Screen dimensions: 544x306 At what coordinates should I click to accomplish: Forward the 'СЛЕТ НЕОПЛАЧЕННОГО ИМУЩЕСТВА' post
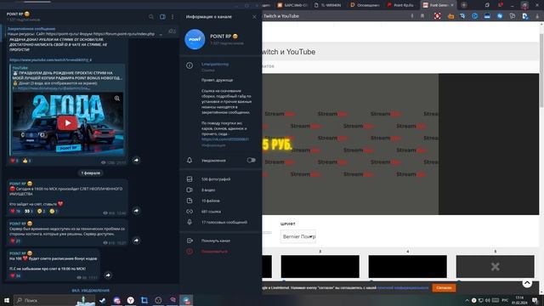click(x=136, y=211)
